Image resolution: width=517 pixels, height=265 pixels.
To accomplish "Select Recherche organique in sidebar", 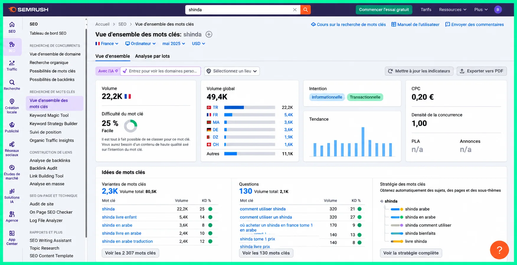I will tap(49, 63).
